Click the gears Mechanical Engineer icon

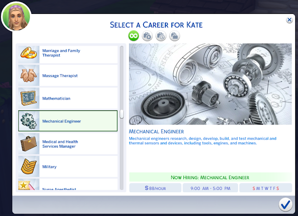point(29,121)
